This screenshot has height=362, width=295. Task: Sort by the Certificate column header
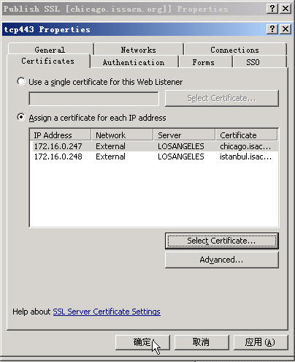pyautogui.click(x=246, y=135)
